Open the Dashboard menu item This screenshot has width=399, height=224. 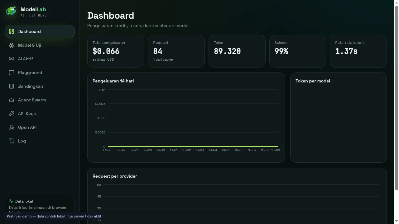point(40,31)
